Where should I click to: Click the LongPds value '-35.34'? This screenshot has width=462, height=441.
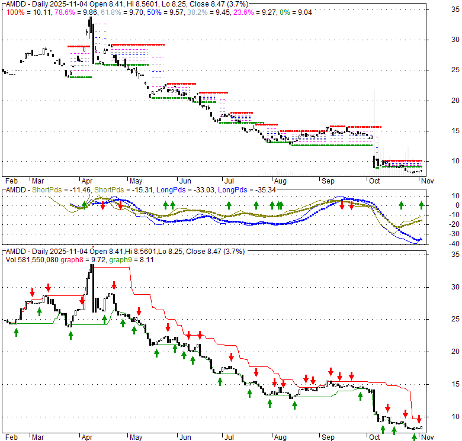265,190
